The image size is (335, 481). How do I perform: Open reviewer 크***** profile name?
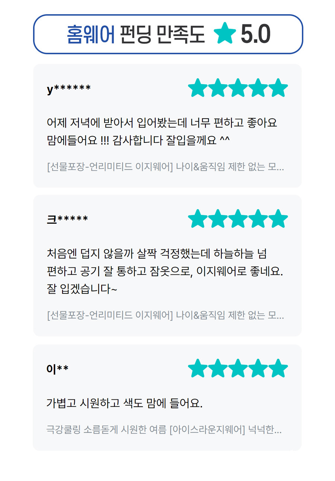pos(67,219)
